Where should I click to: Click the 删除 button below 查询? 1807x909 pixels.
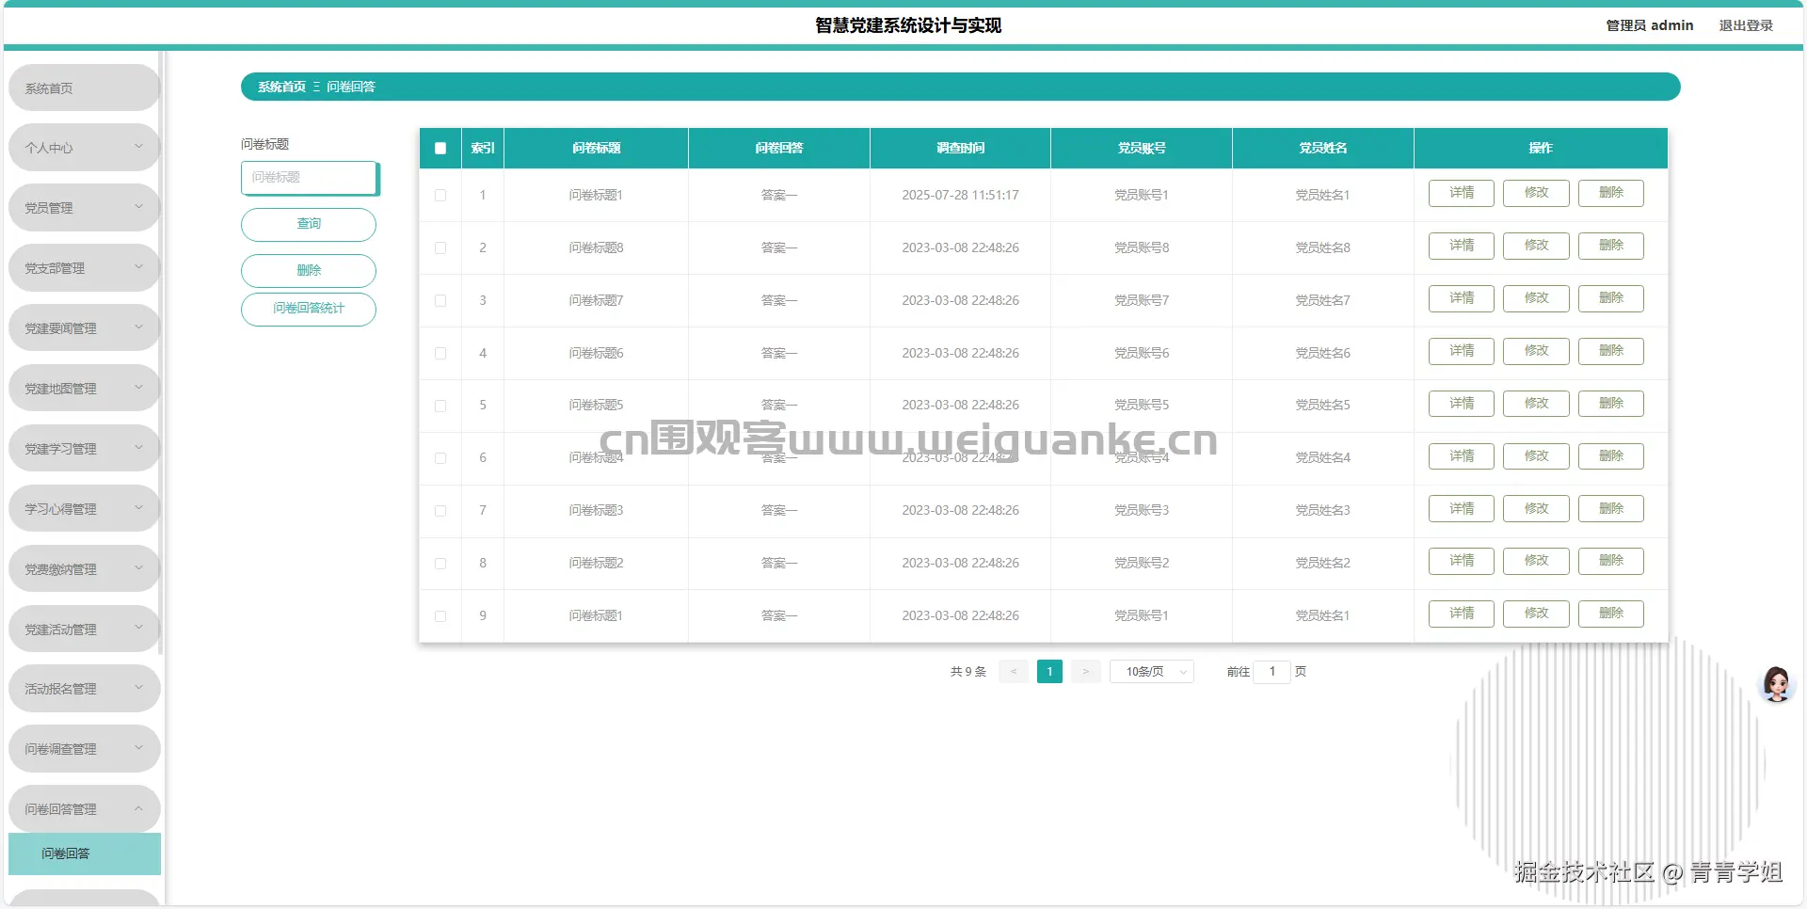309,270
